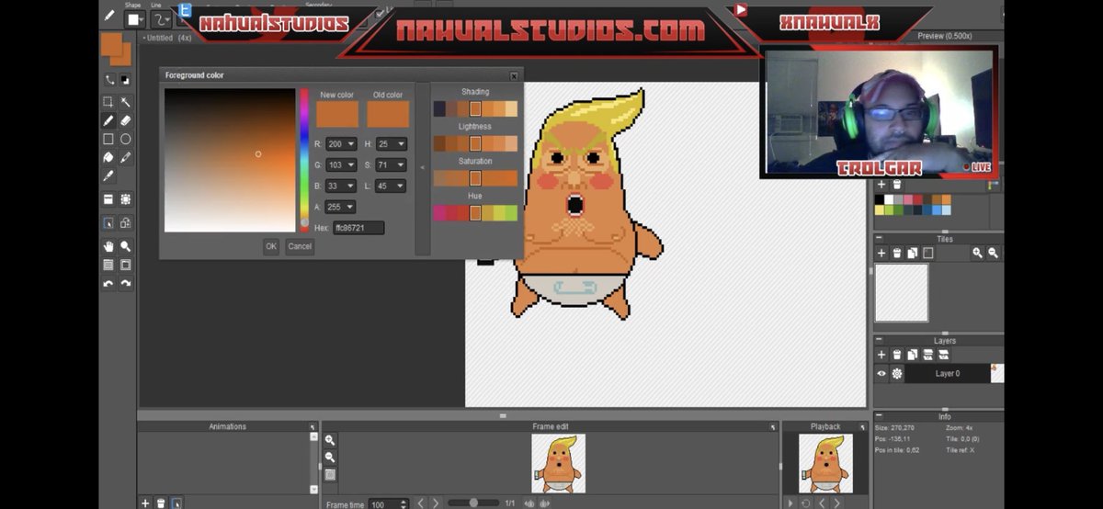Open the Shape dropdown in top toolbar

tap(136, 18)
